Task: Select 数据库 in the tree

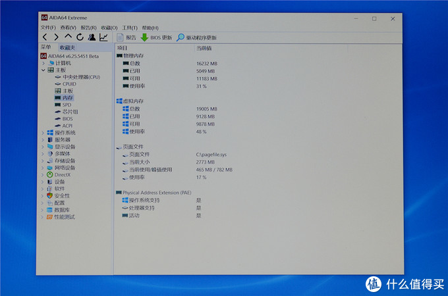Action: point(63,210)
